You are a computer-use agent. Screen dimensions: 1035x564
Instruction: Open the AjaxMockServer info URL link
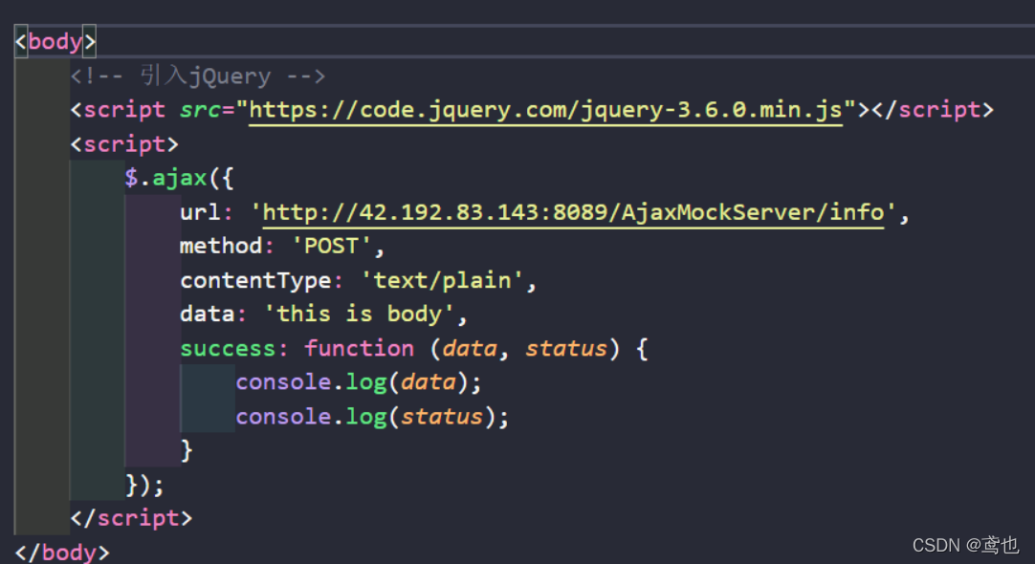point(573,212)
